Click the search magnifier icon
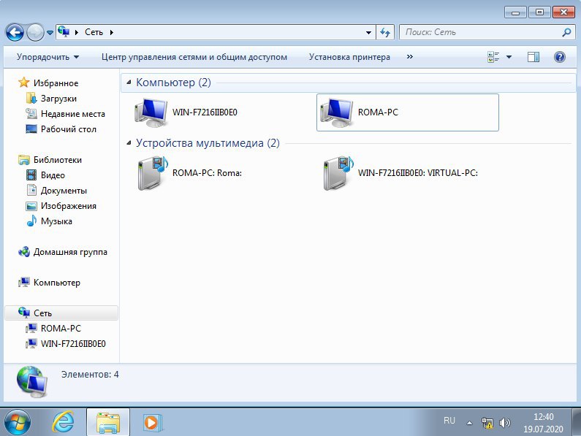The image size is (581, 436). tap(566, 32)
